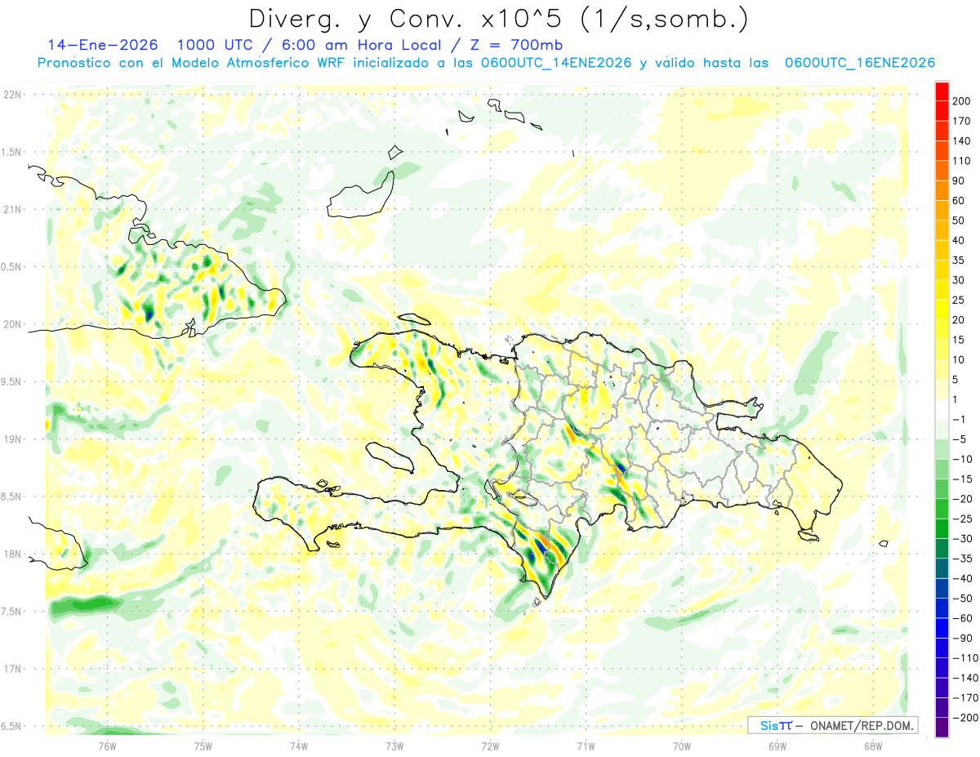Screen dimensions: 980x757
Task: Click the '69W' longitude axis label
Action: [777, 746]
